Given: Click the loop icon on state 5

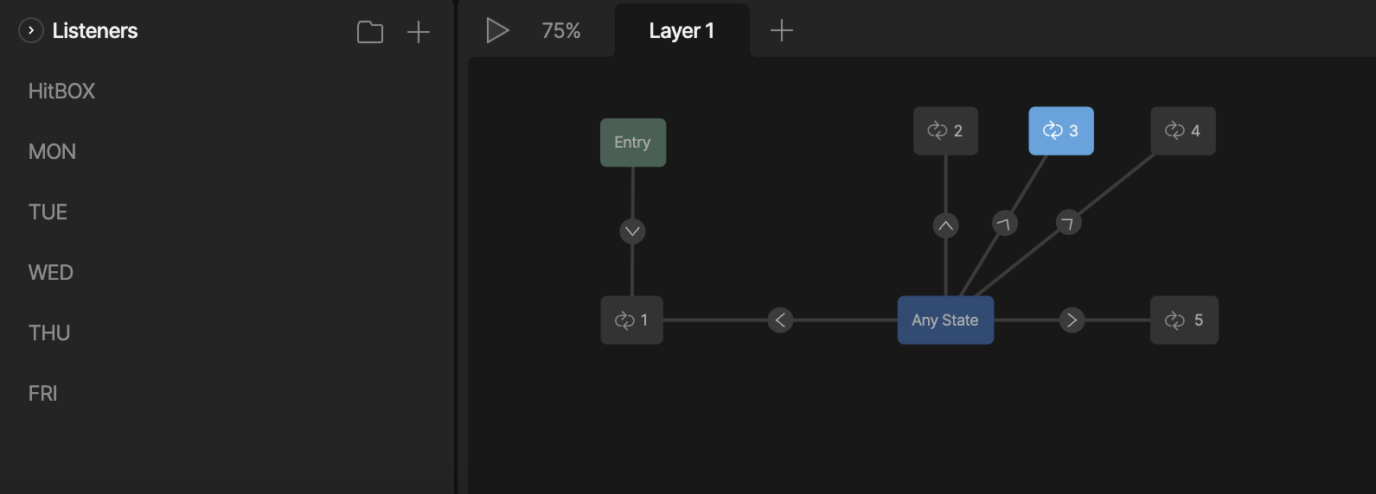Looking at the screenshot, I should pos(1174,320).
